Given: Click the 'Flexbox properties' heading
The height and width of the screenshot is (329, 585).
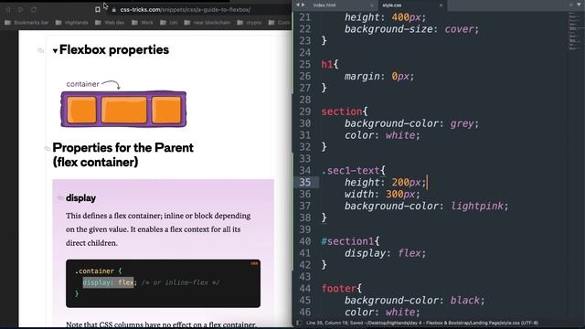Looking at the screenshot, I should pyautogui.click(x=114, y=49).
